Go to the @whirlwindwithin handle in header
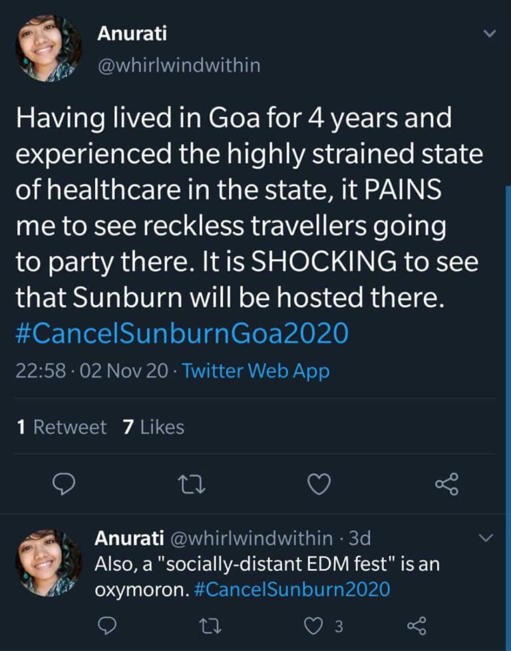This screenshot has height=651, width=511. (179, 65)
